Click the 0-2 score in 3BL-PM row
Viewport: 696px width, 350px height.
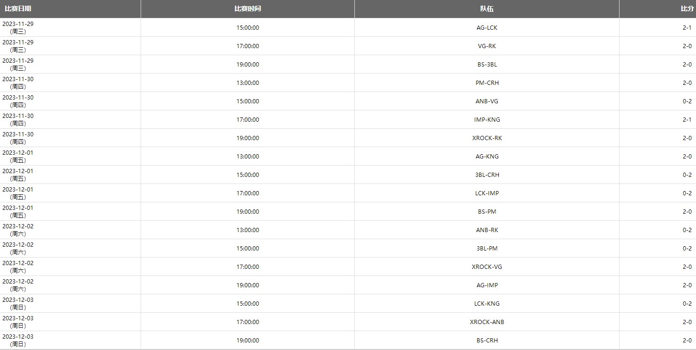[687, 248]
